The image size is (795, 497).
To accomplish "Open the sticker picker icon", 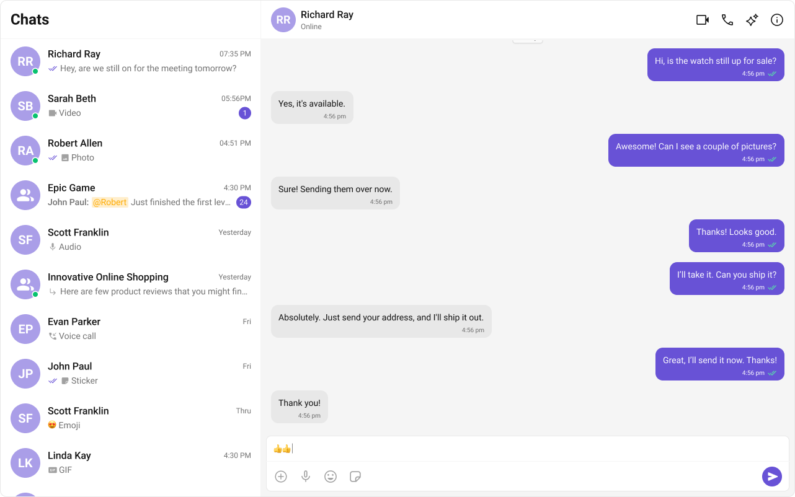I will click(x=355, y=477).
